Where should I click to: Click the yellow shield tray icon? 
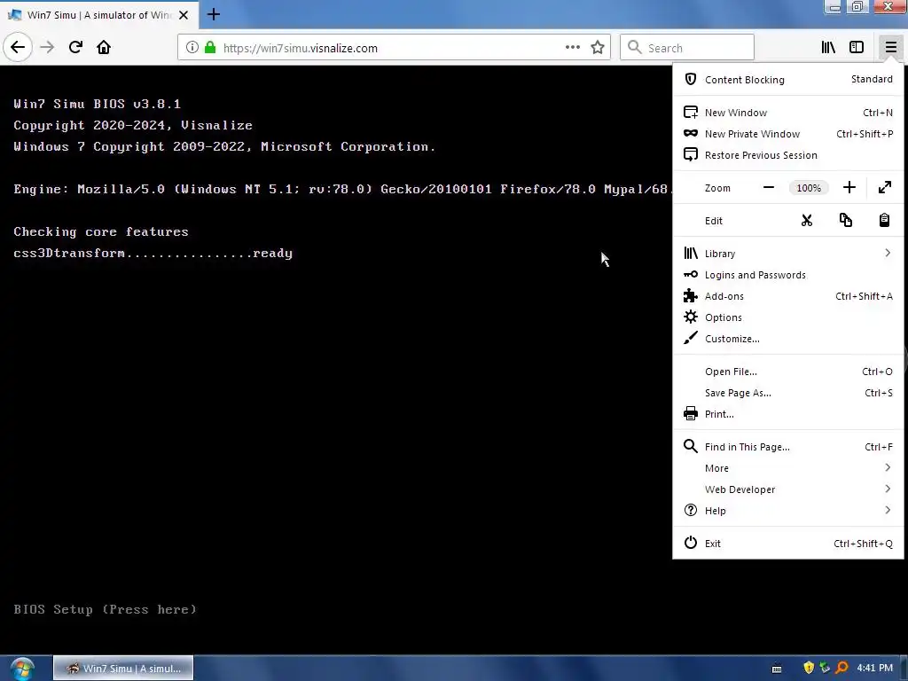pyautogui.click(x=809, y=668)
